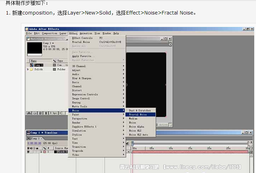
Task: Select Fractal Noise from Noise submenu
Action: point(138,115)
